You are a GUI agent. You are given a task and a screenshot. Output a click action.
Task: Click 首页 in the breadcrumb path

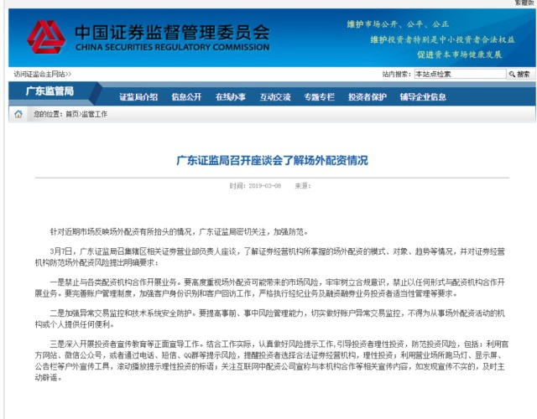(72, 113)
